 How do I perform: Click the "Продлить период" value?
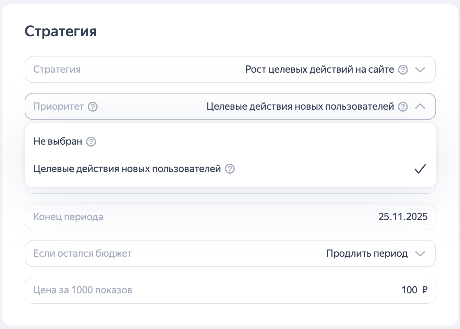pyautogui.click(x=367, y=254)
